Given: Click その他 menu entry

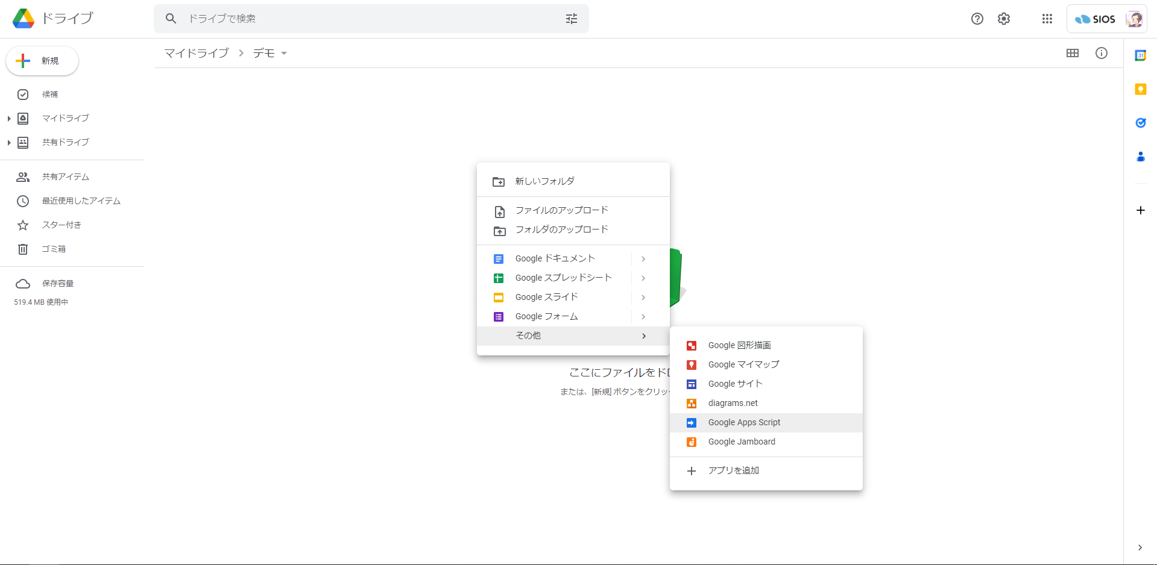Looking at the screenshot, I should point(573,336).
